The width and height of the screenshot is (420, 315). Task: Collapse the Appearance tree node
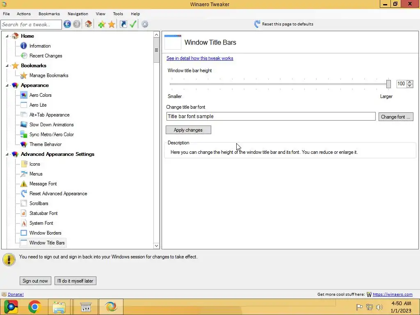(7, 85)
